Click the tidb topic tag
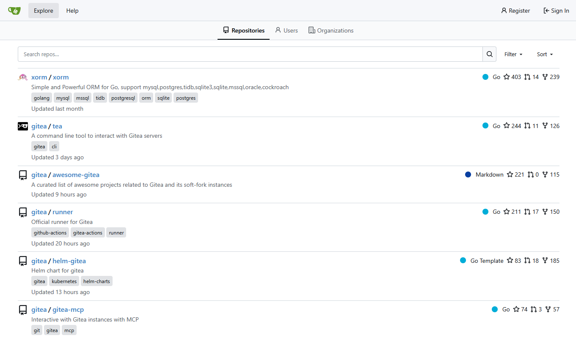Viewport: 576px width, 338px height. pyautogui.click(x=100, y=98)
